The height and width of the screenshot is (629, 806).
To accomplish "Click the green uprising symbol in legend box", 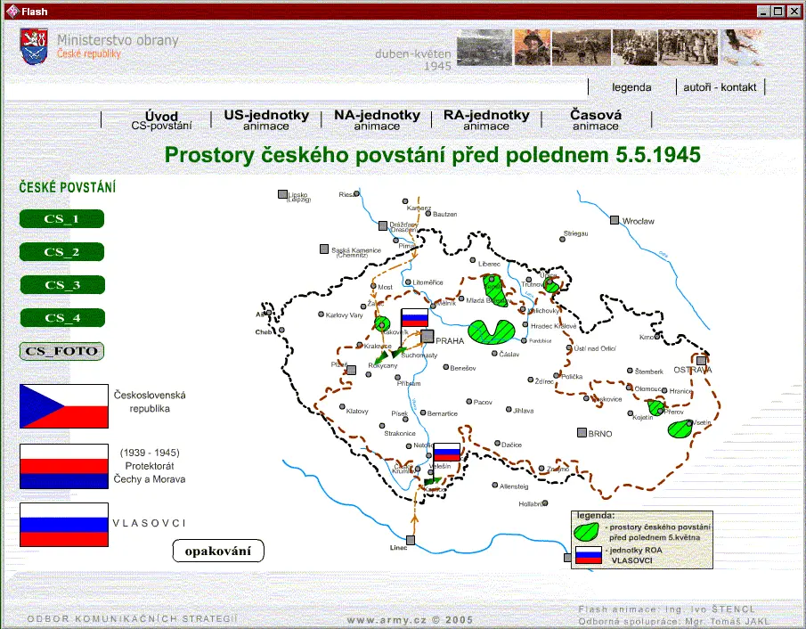I will (x=587, y=532).
